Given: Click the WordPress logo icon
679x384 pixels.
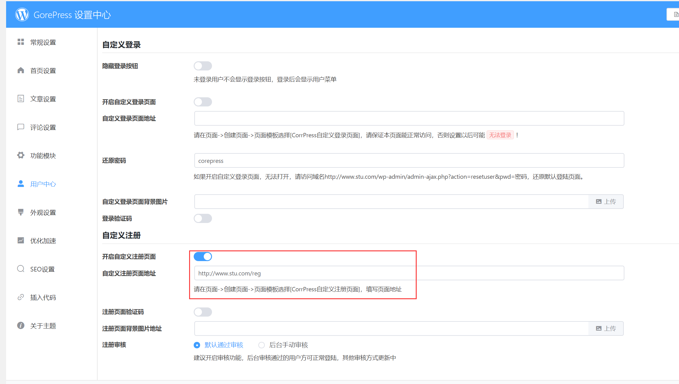Looking at the screenshot, I should (22, 14).
